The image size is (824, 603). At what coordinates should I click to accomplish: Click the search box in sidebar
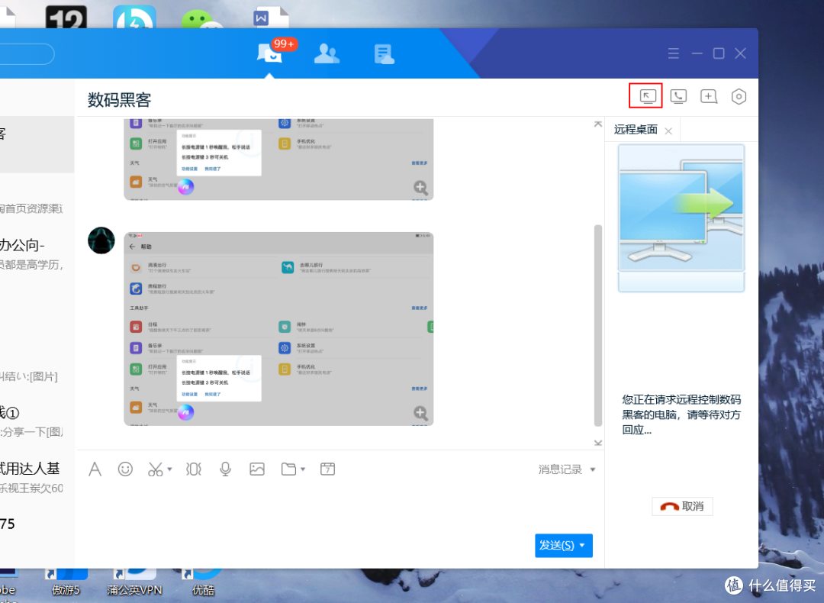tap(26, 54)
